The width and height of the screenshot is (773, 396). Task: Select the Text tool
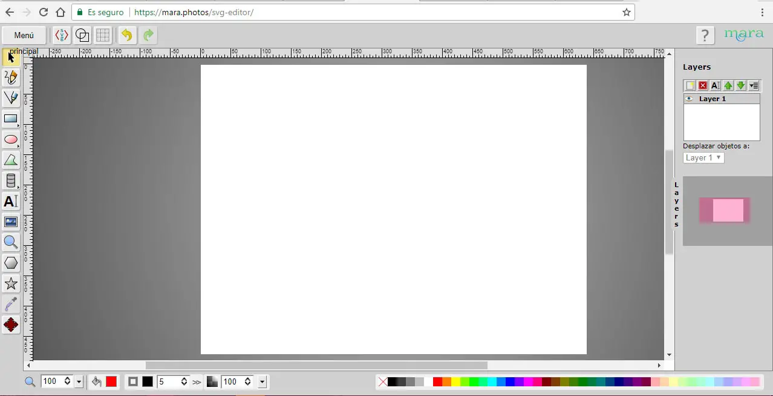[x=11, y=201]
